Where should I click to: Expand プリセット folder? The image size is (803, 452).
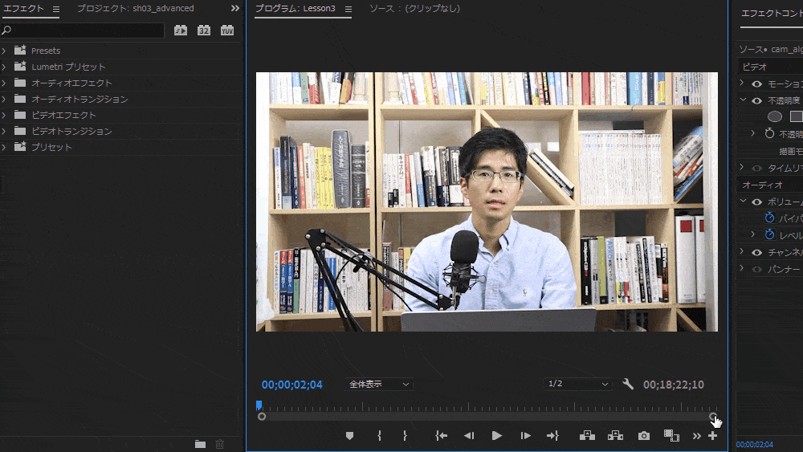click(x=4, y=147)
